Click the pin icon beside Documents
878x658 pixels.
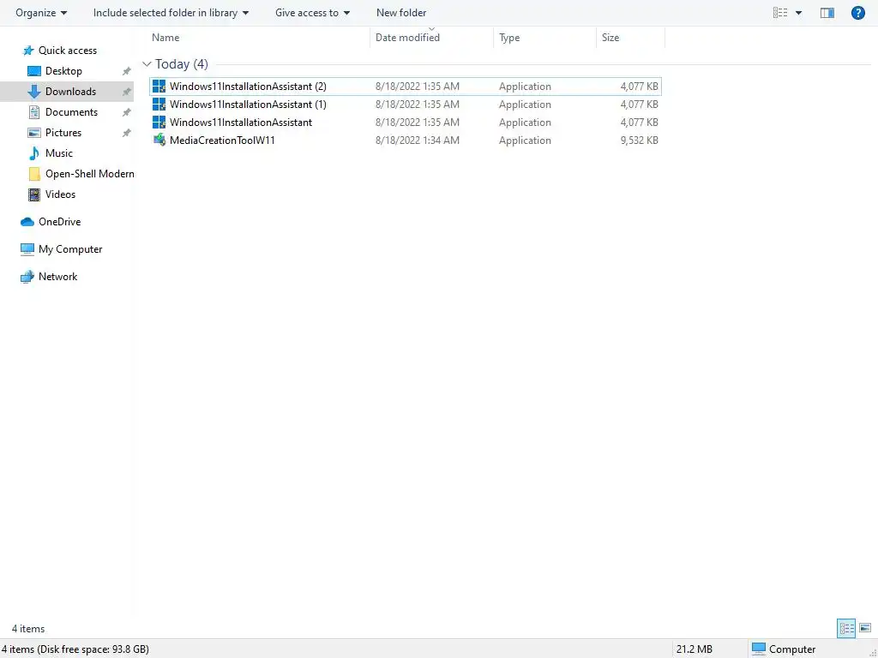pyautogui.click(x=127, y=112)
